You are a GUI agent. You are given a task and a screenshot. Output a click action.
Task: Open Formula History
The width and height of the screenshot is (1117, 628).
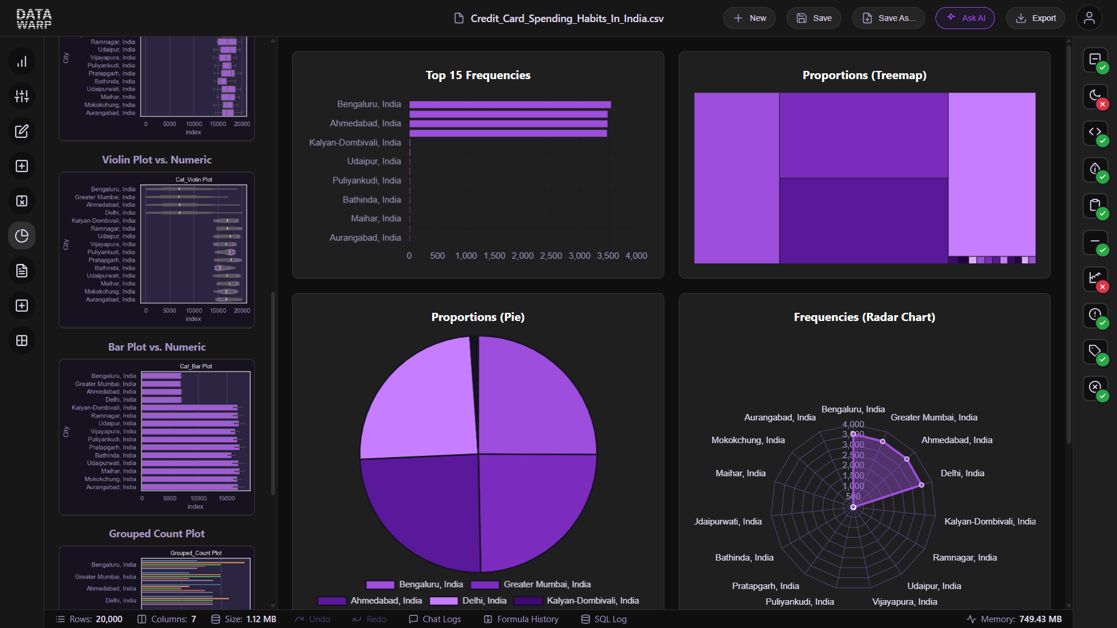[x=521, y=619]
